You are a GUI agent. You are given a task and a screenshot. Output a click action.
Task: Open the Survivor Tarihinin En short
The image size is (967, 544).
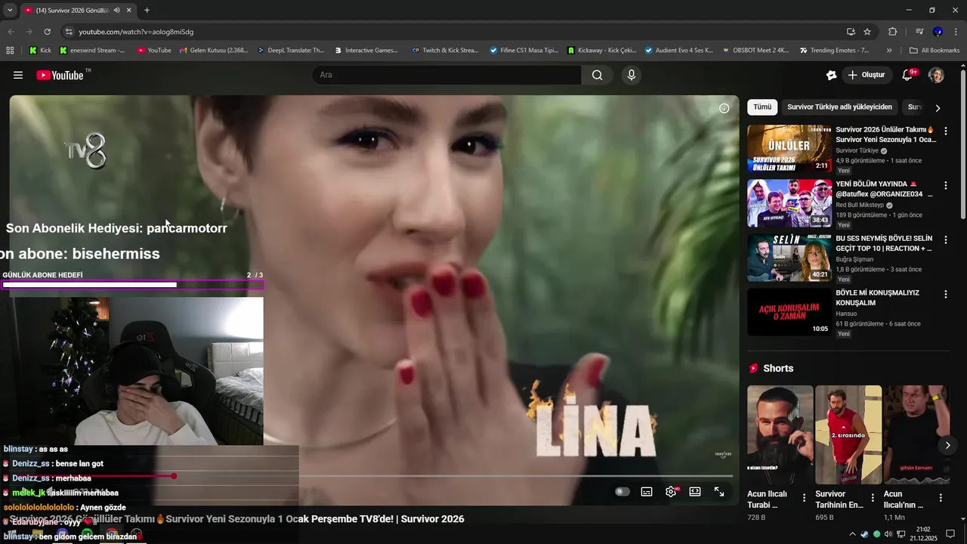point(848,434)
